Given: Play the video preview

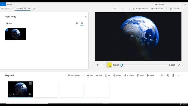Looking at the screenshot, I should (103, 65).
